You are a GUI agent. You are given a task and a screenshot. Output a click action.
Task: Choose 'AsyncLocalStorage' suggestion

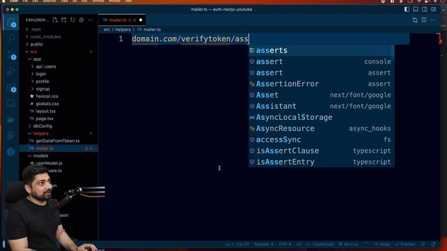[x=321, y=117]
